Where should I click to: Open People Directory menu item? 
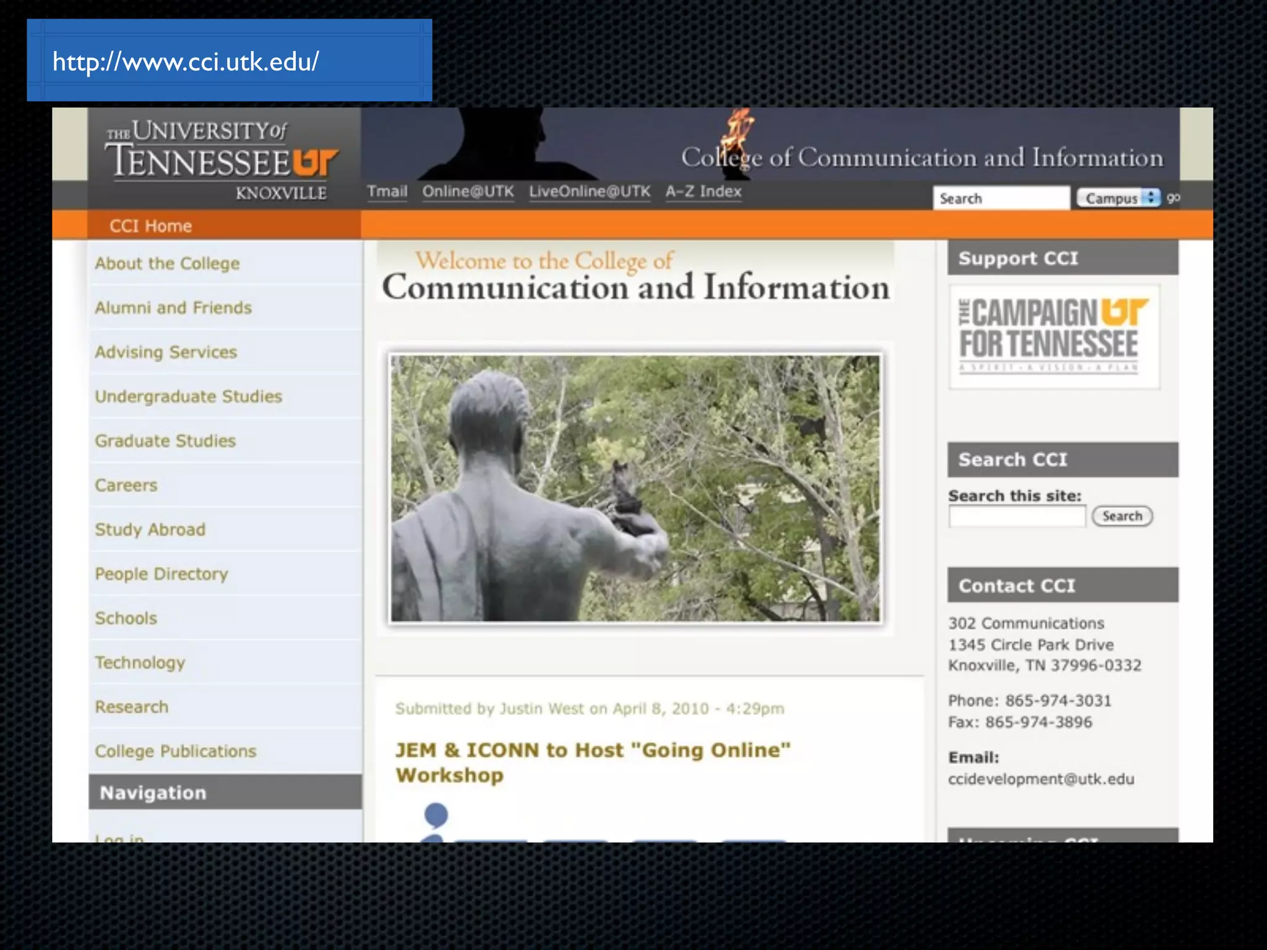click(225, 574)
